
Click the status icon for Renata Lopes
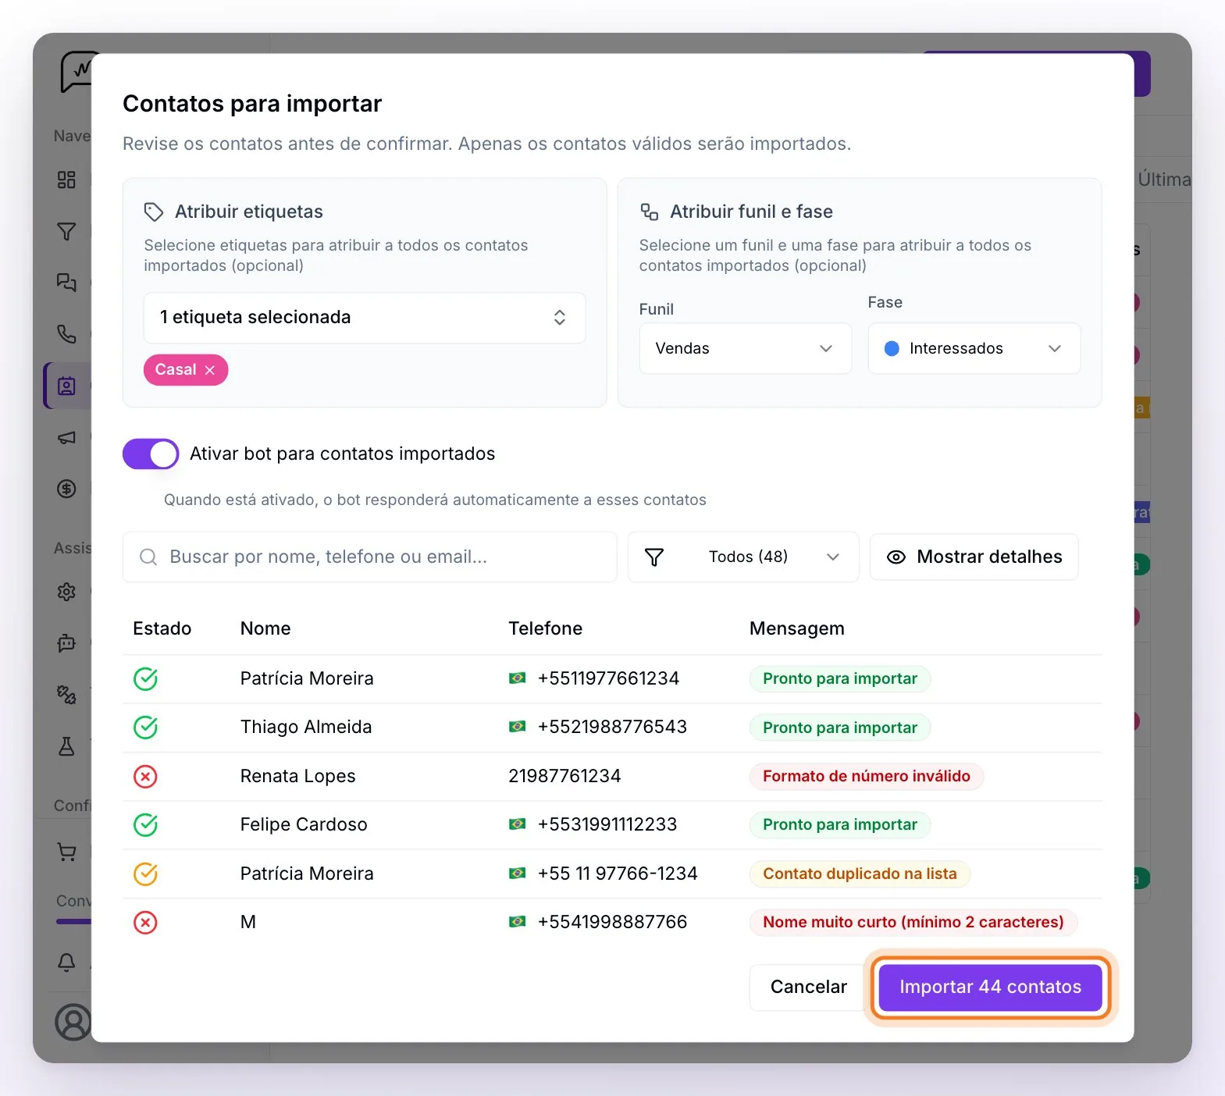pyautogui.click(x=145, y=777)
